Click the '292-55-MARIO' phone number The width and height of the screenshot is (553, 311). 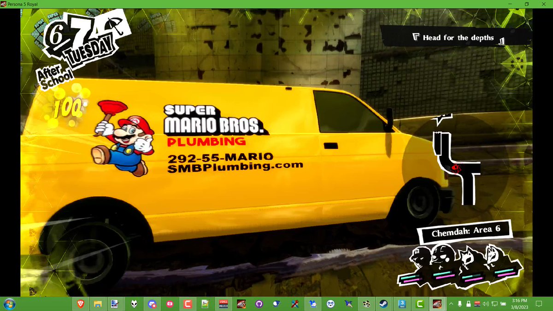(220, 157)
